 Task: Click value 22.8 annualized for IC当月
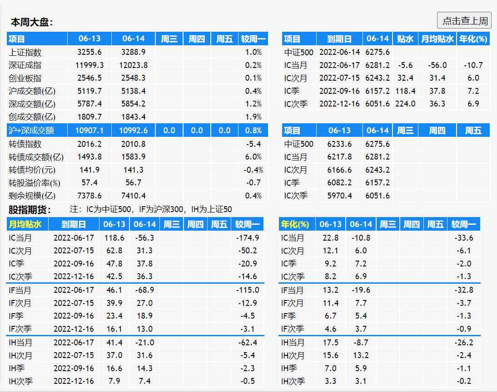click(x=331, y=238)
